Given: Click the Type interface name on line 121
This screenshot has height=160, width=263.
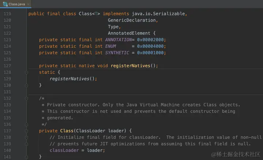Looking at the screenshot, I should pyautogui.click(x=113, y=27).
